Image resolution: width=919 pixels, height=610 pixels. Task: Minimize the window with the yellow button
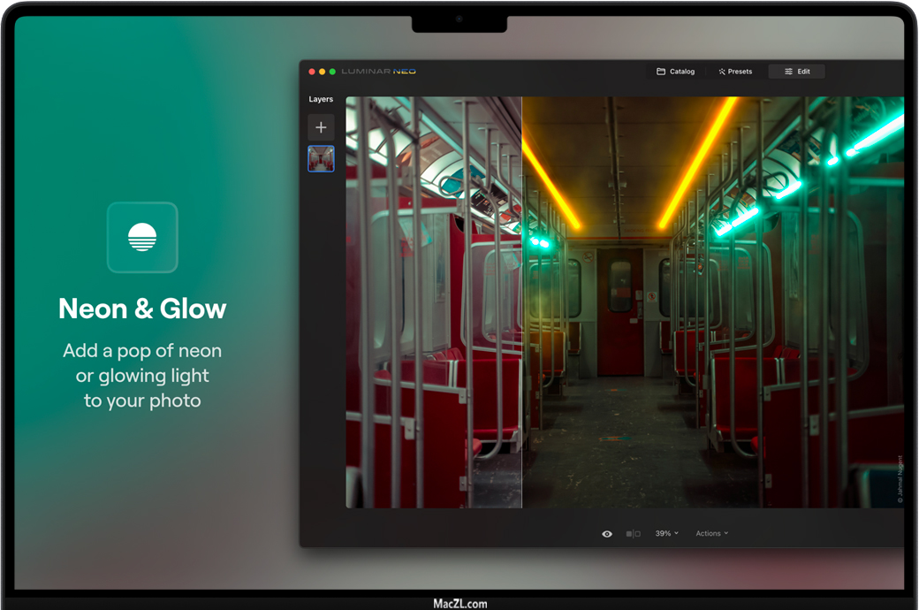(x=323, y=72)
